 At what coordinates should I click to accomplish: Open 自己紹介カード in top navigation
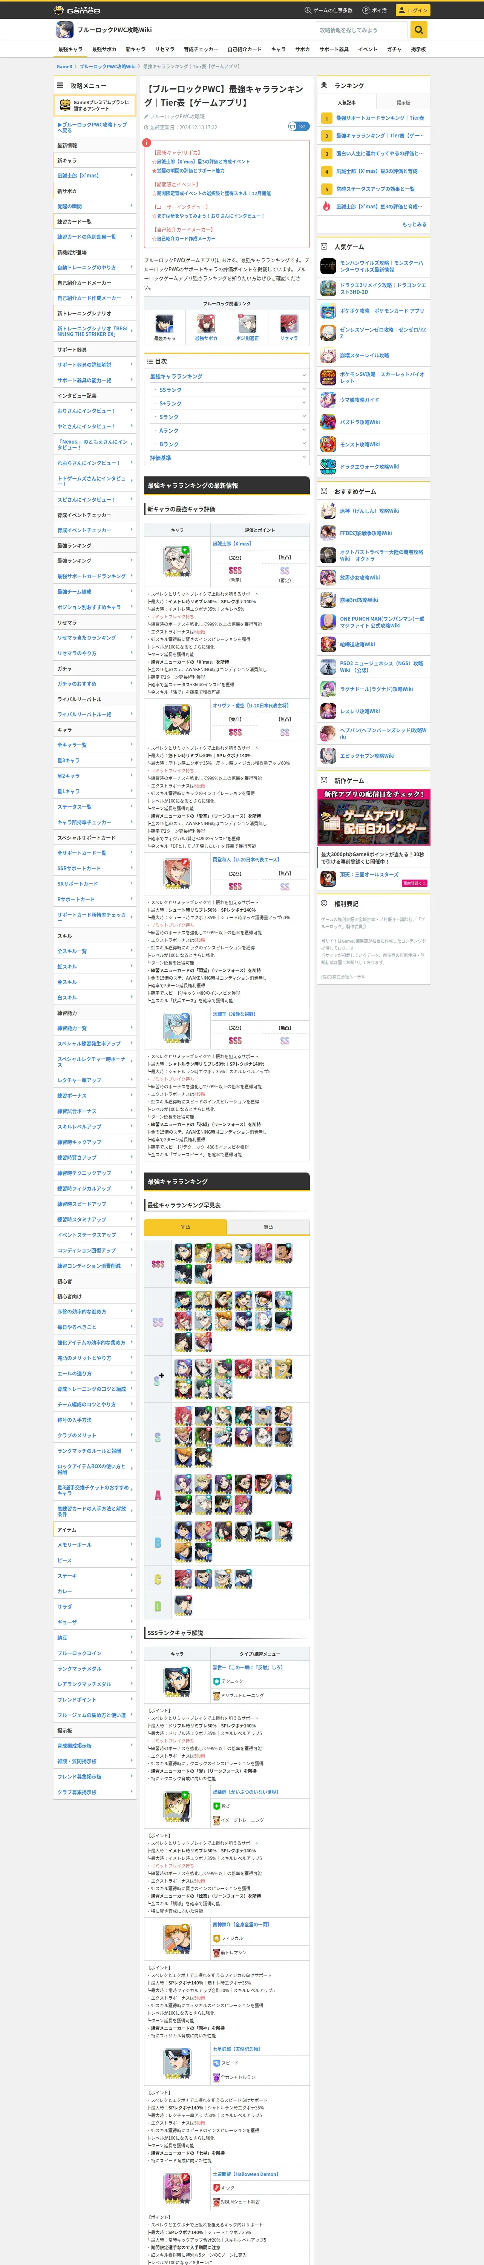(x=244, y=49)
